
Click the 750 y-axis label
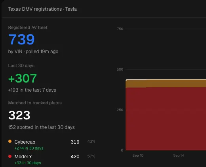point(120,29)
